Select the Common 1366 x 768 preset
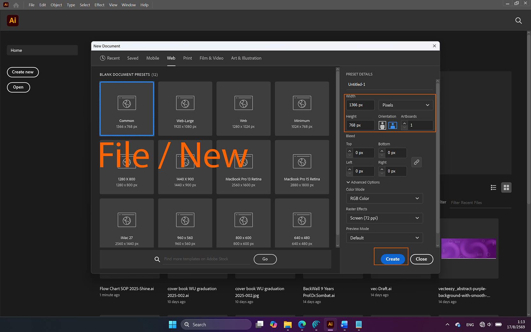Image resolution: width=531 pixels, height=332 pixels. [x=127, y=108]
